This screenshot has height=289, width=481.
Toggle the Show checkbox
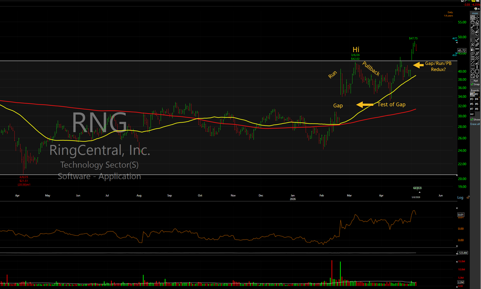pyautogui.click(x=472, y=119)
